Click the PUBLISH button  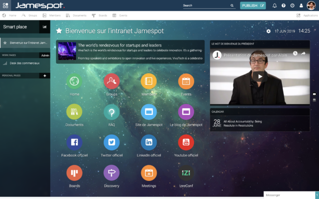[253, 6]
